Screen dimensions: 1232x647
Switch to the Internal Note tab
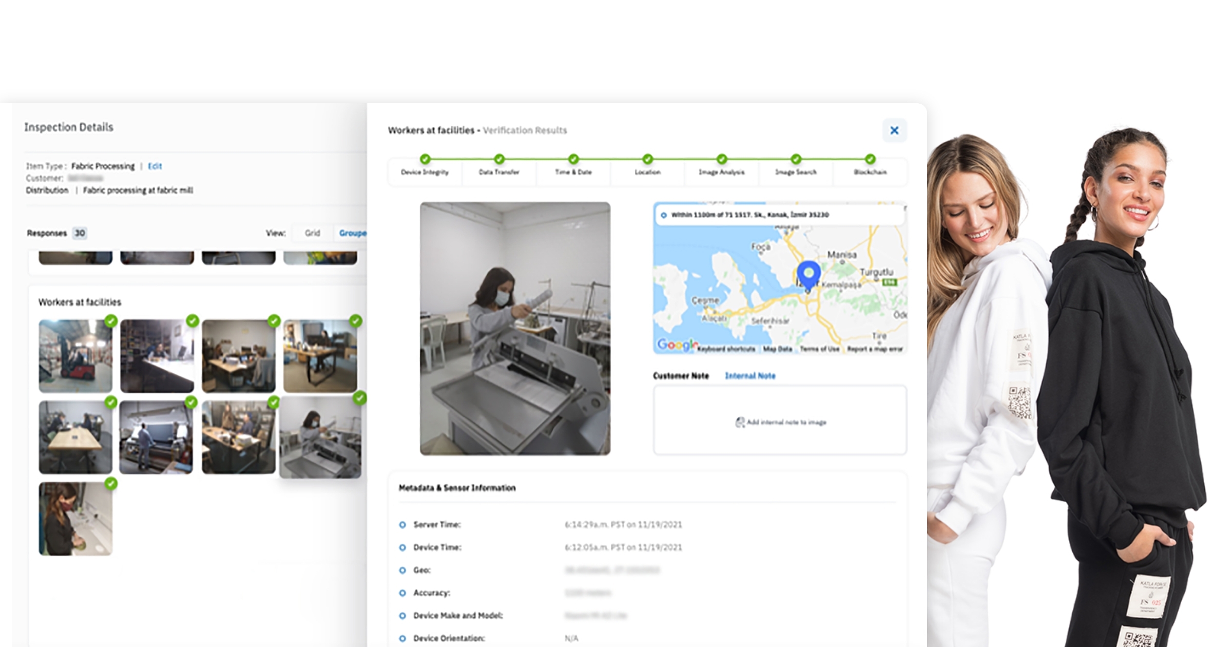coord(750,376)
